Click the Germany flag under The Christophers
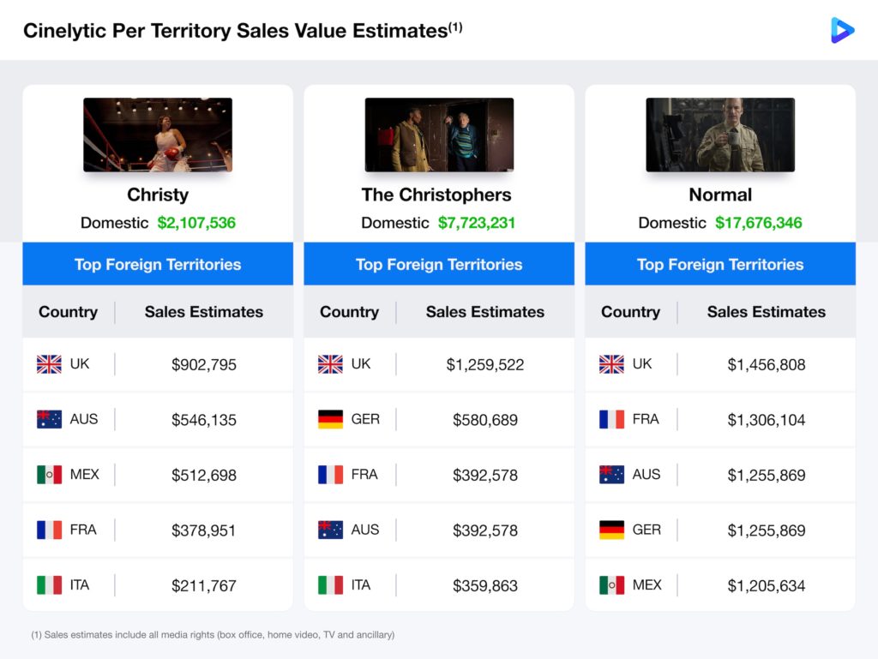The image size is (878, 659). point(330,419)
